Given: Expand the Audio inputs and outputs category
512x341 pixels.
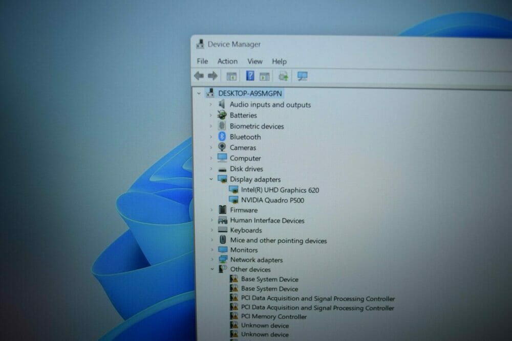Looking at the screenshot, I should tap(210, 105).
